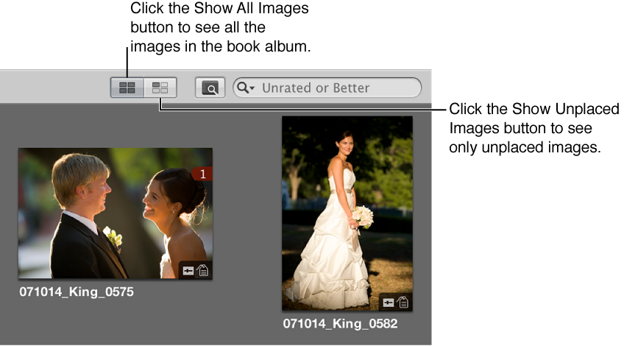
Task: Click the Unrated or Better search field
Action: tap(327, 88)
